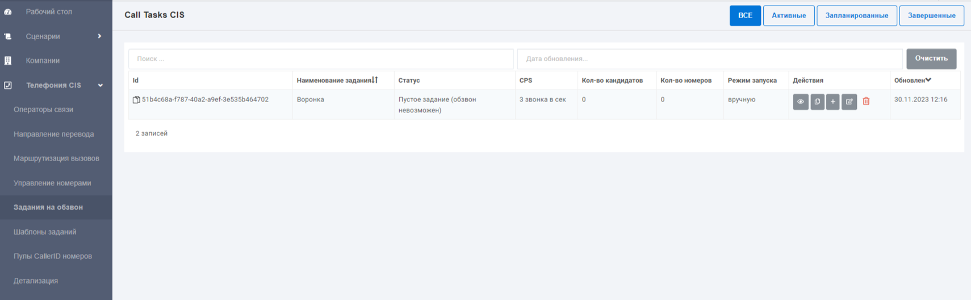
Task: Sort by Обновлен column arrow
Action: pos(928,80)
